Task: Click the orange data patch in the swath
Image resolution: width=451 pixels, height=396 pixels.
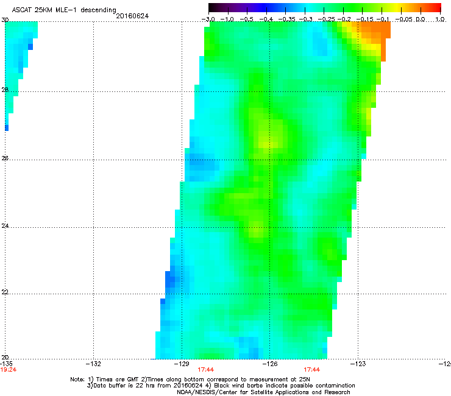Action: click(378, 30)
